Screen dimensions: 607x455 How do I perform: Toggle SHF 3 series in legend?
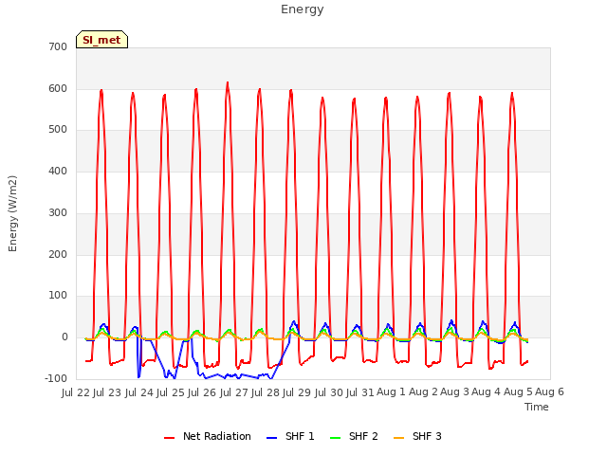[417, 436]
